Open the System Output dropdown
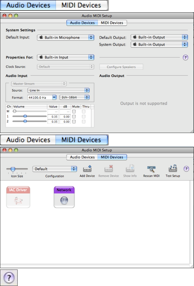 click(x=159, y=45)
